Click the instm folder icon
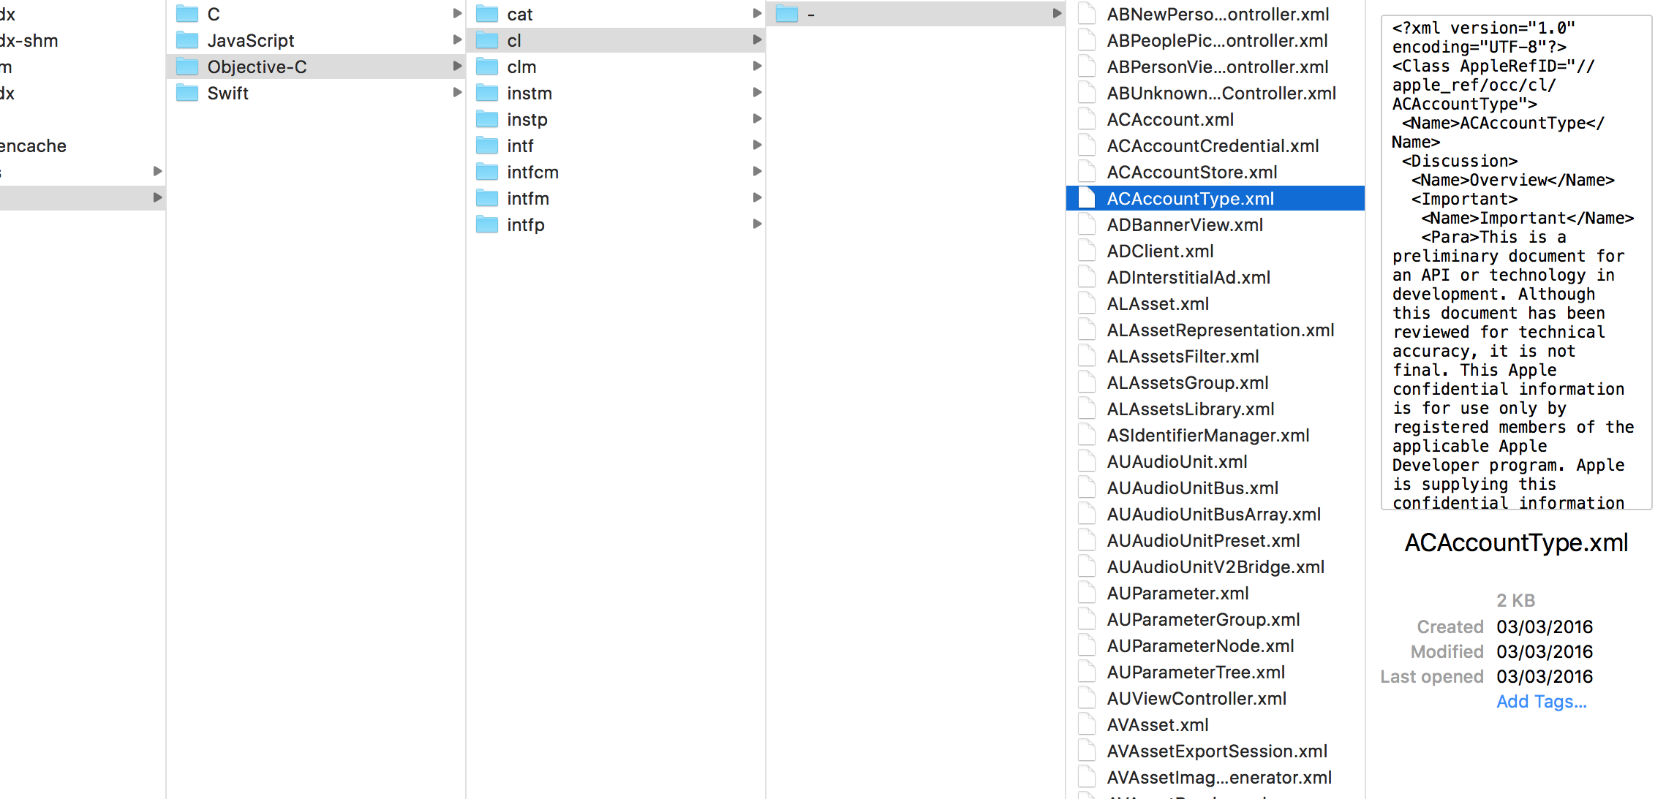1666x799 pixels. click(487, 93)
